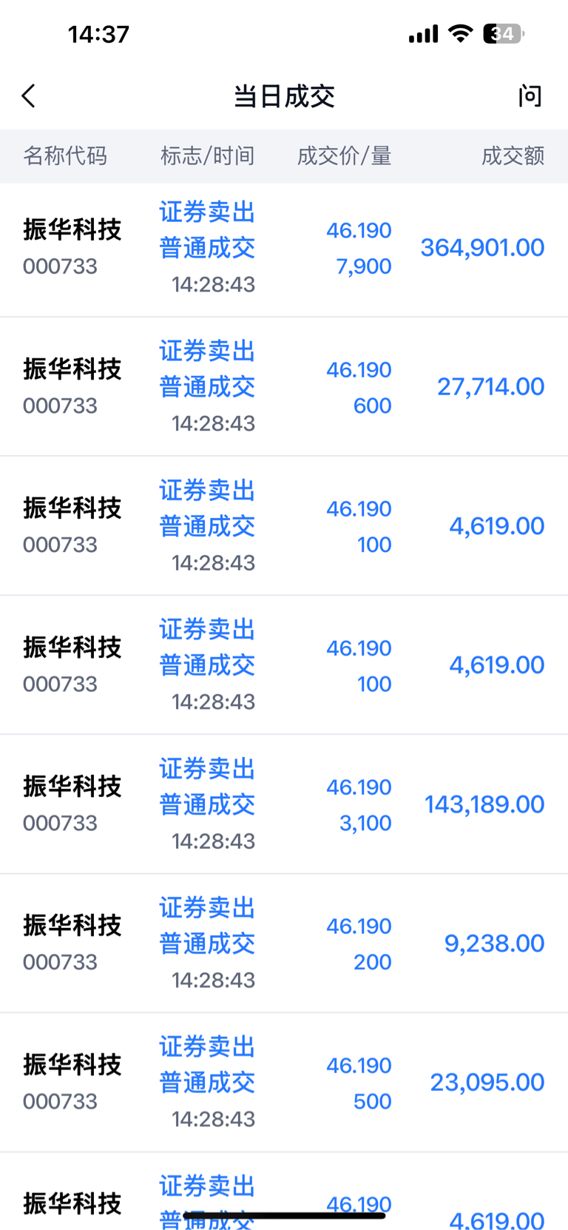Tap the 14:37 clock in status bar
Viewport: 568px width, 1230px height.
pos(98,34)
